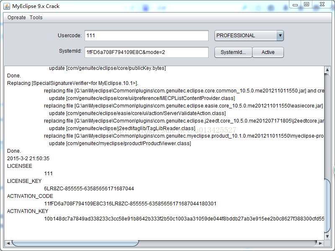
Task: Click the LICENSEE label in log
Action: pos(19,166)
